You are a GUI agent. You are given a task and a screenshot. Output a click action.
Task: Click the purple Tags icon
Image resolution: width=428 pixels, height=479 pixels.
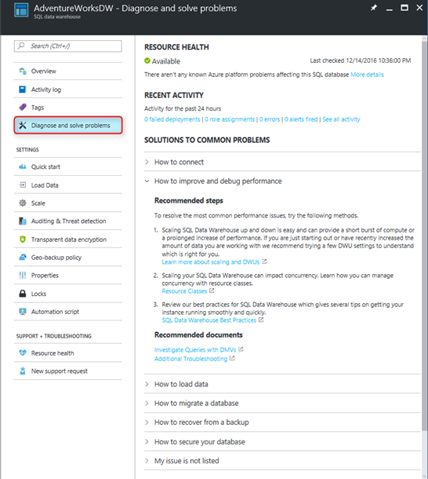click(23, 108)
